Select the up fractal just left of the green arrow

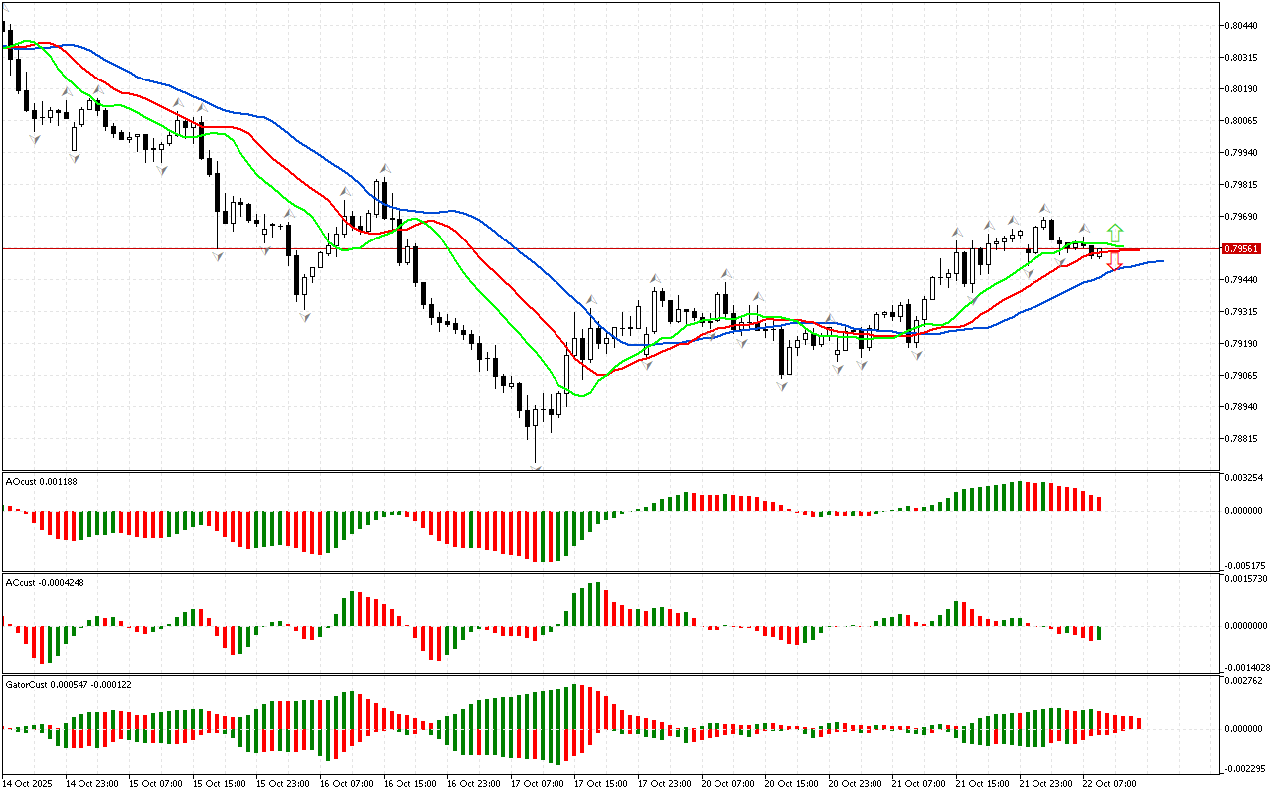(x=1085, y=228)
